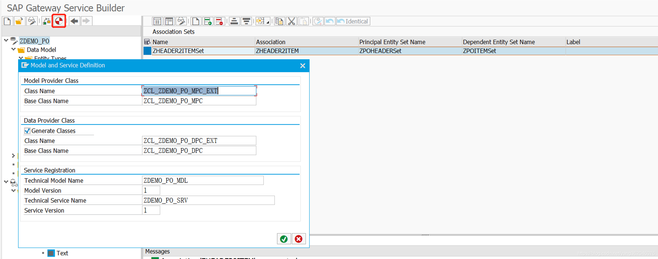658x259 pixels.
Task: Open project using the folder icon
Action: tap(19, 21)
